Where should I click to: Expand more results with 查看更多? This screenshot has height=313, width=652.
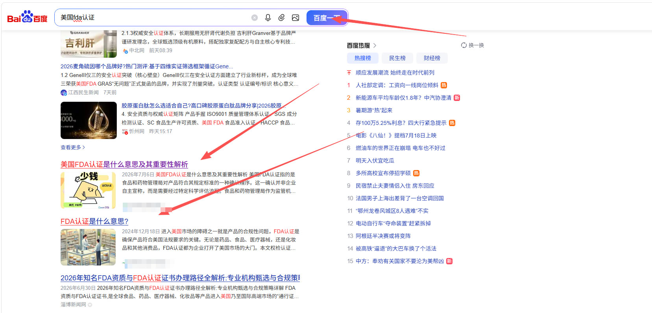(73, 147)
